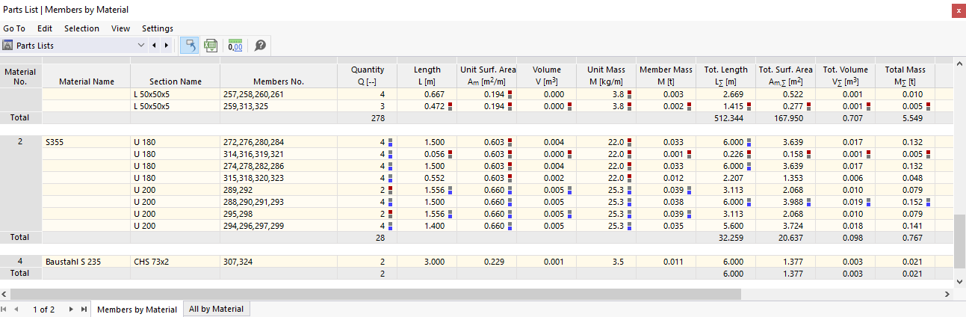Click the Export to Excel icon

(x=211, y=46)
